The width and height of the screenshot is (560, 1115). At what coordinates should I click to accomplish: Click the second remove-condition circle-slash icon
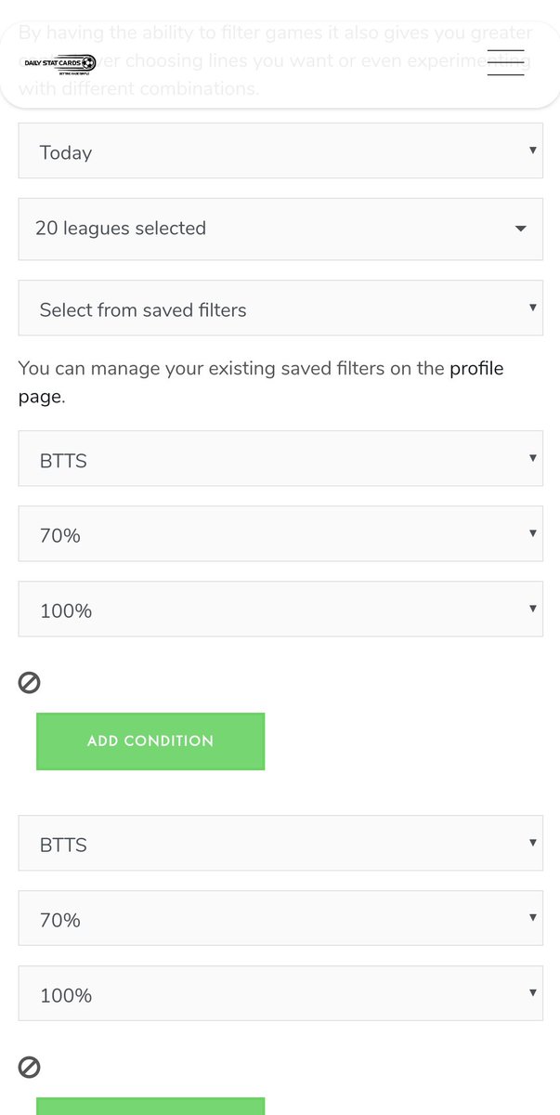(x=29, y=1068)
